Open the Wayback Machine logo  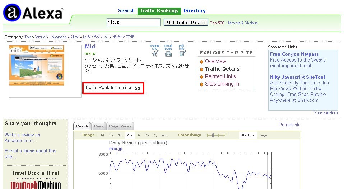[35, 185]
